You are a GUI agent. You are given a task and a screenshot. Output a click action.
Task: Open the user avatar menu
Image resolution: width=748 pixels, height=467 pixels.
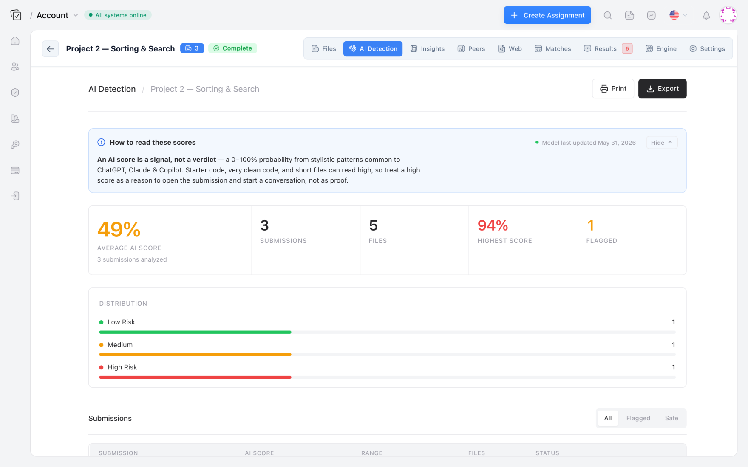tap(728, 15)
